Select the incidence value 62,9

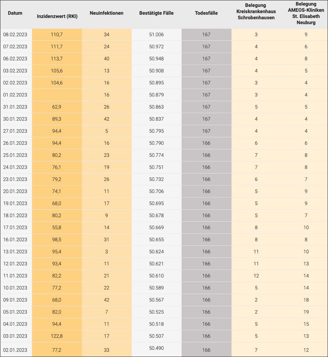(57, 107)
